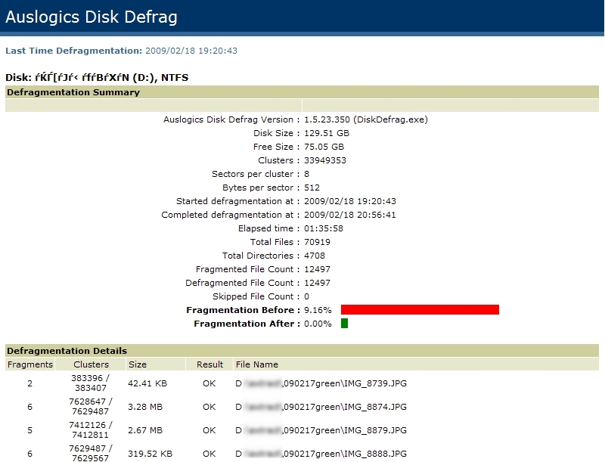Click the OK result for IMG_8879.JPG
This screenshot has height=462, width=605.
click(x=209, y=430)
